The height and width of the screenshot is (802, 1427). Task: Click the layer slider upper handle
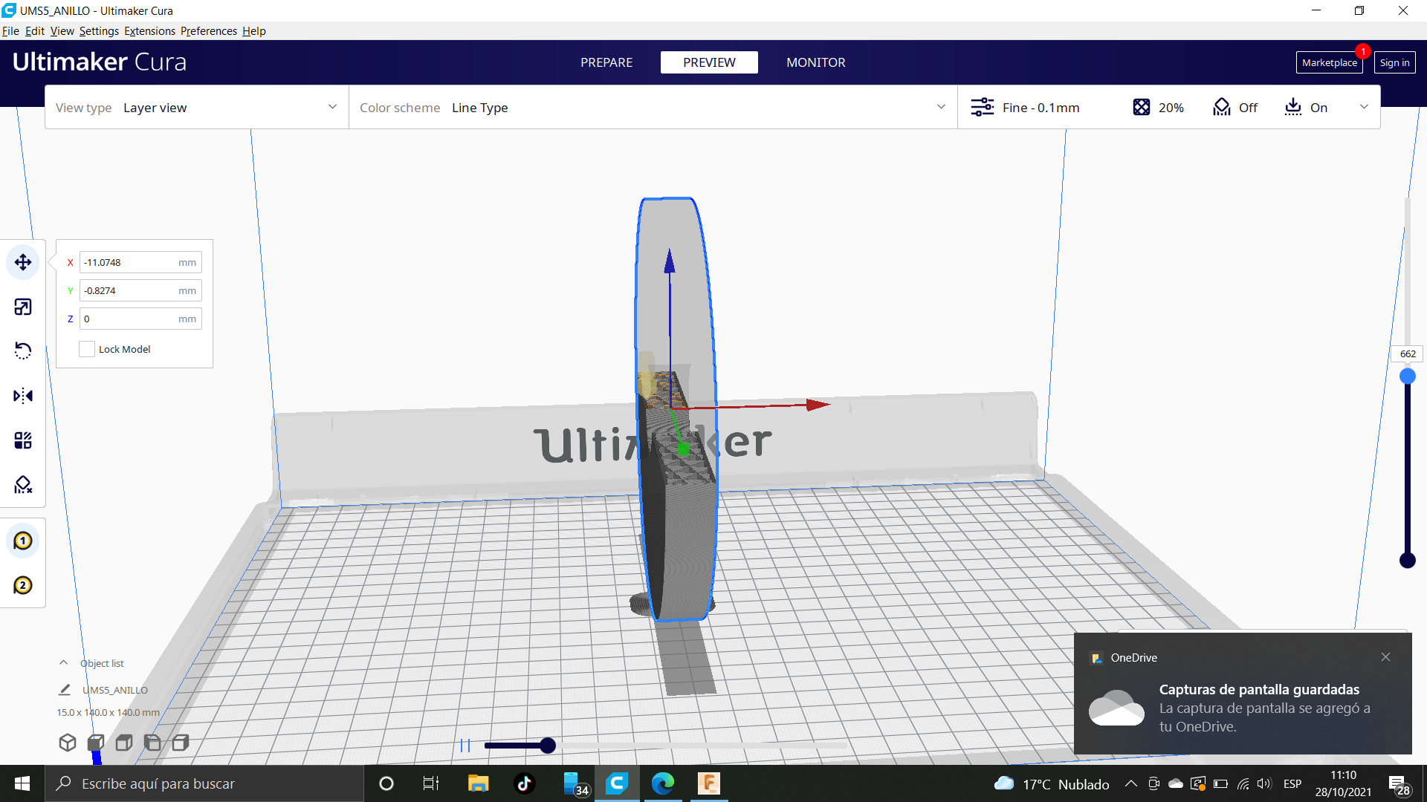click(1408, 376)
